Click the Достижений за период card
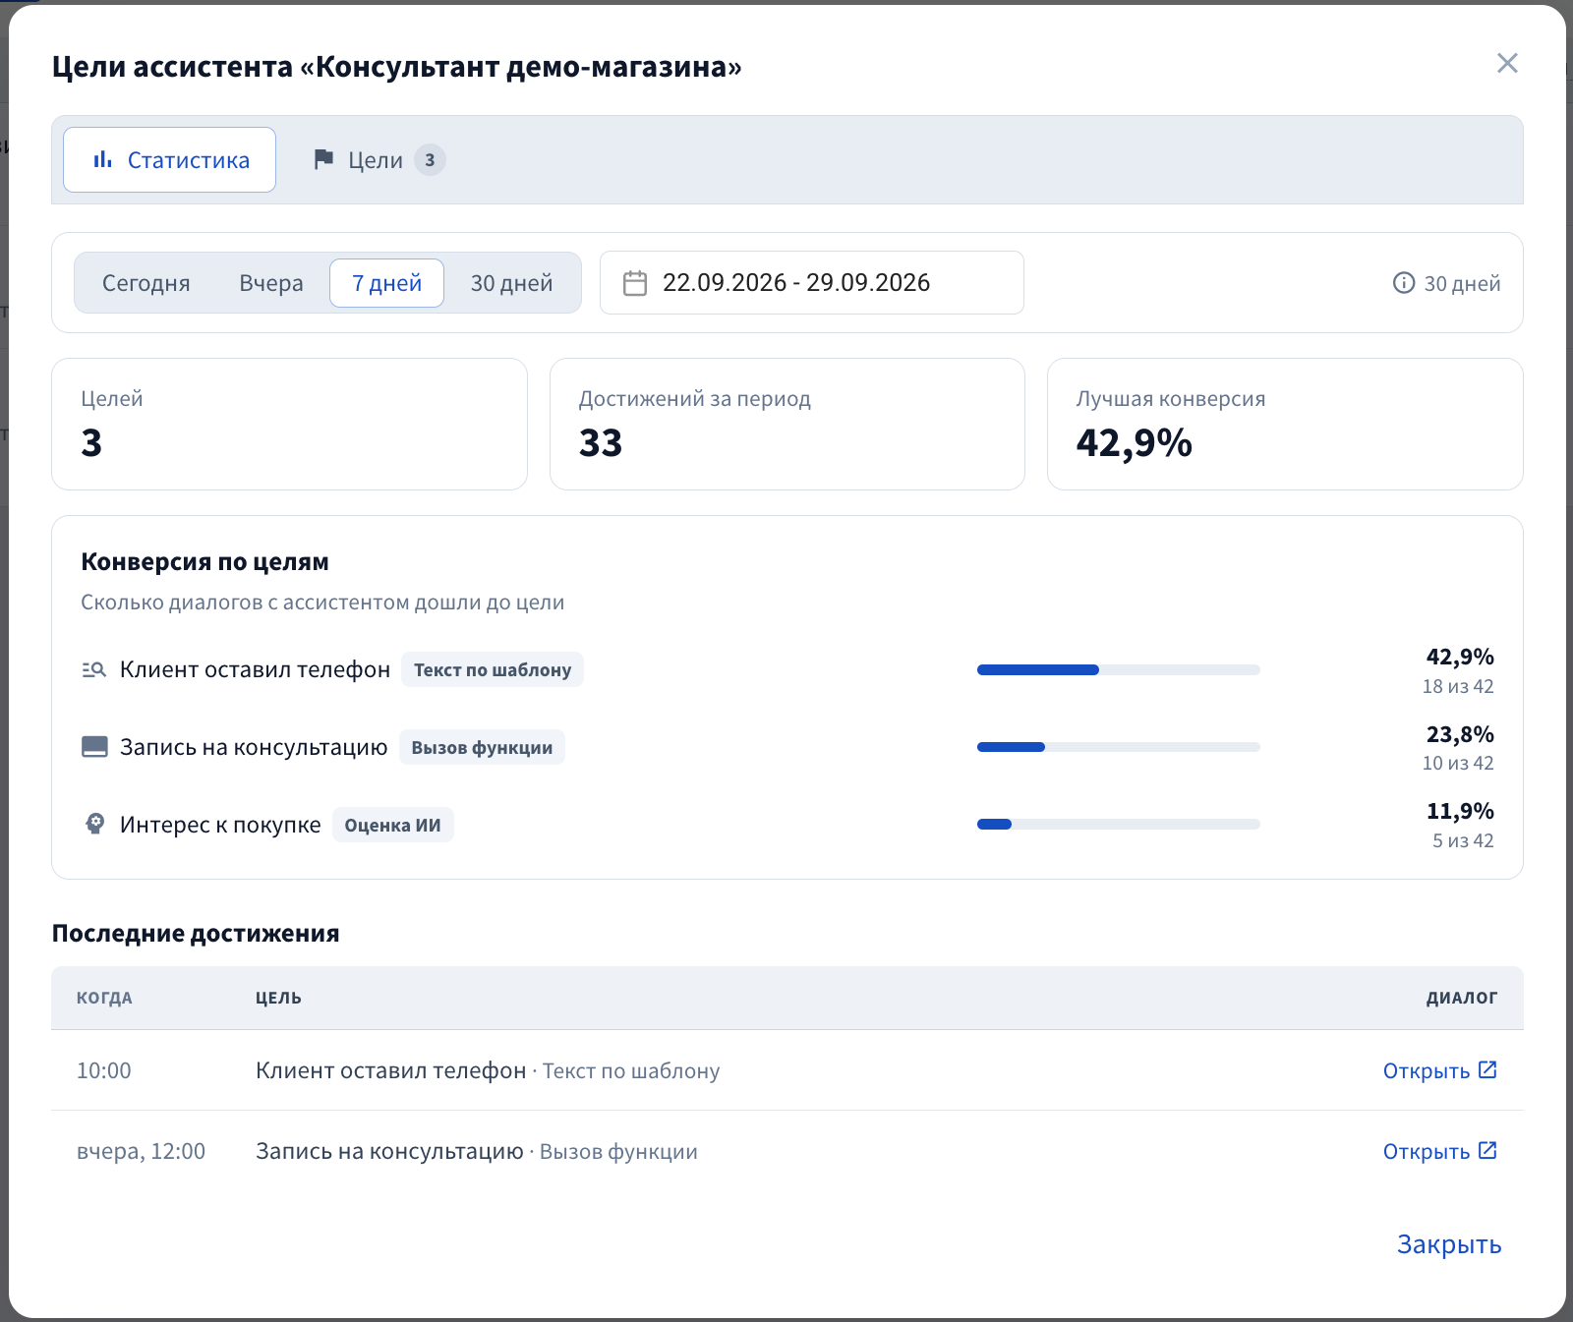Viewport: 1573px width, 1322px height. (x=787, y=424)
